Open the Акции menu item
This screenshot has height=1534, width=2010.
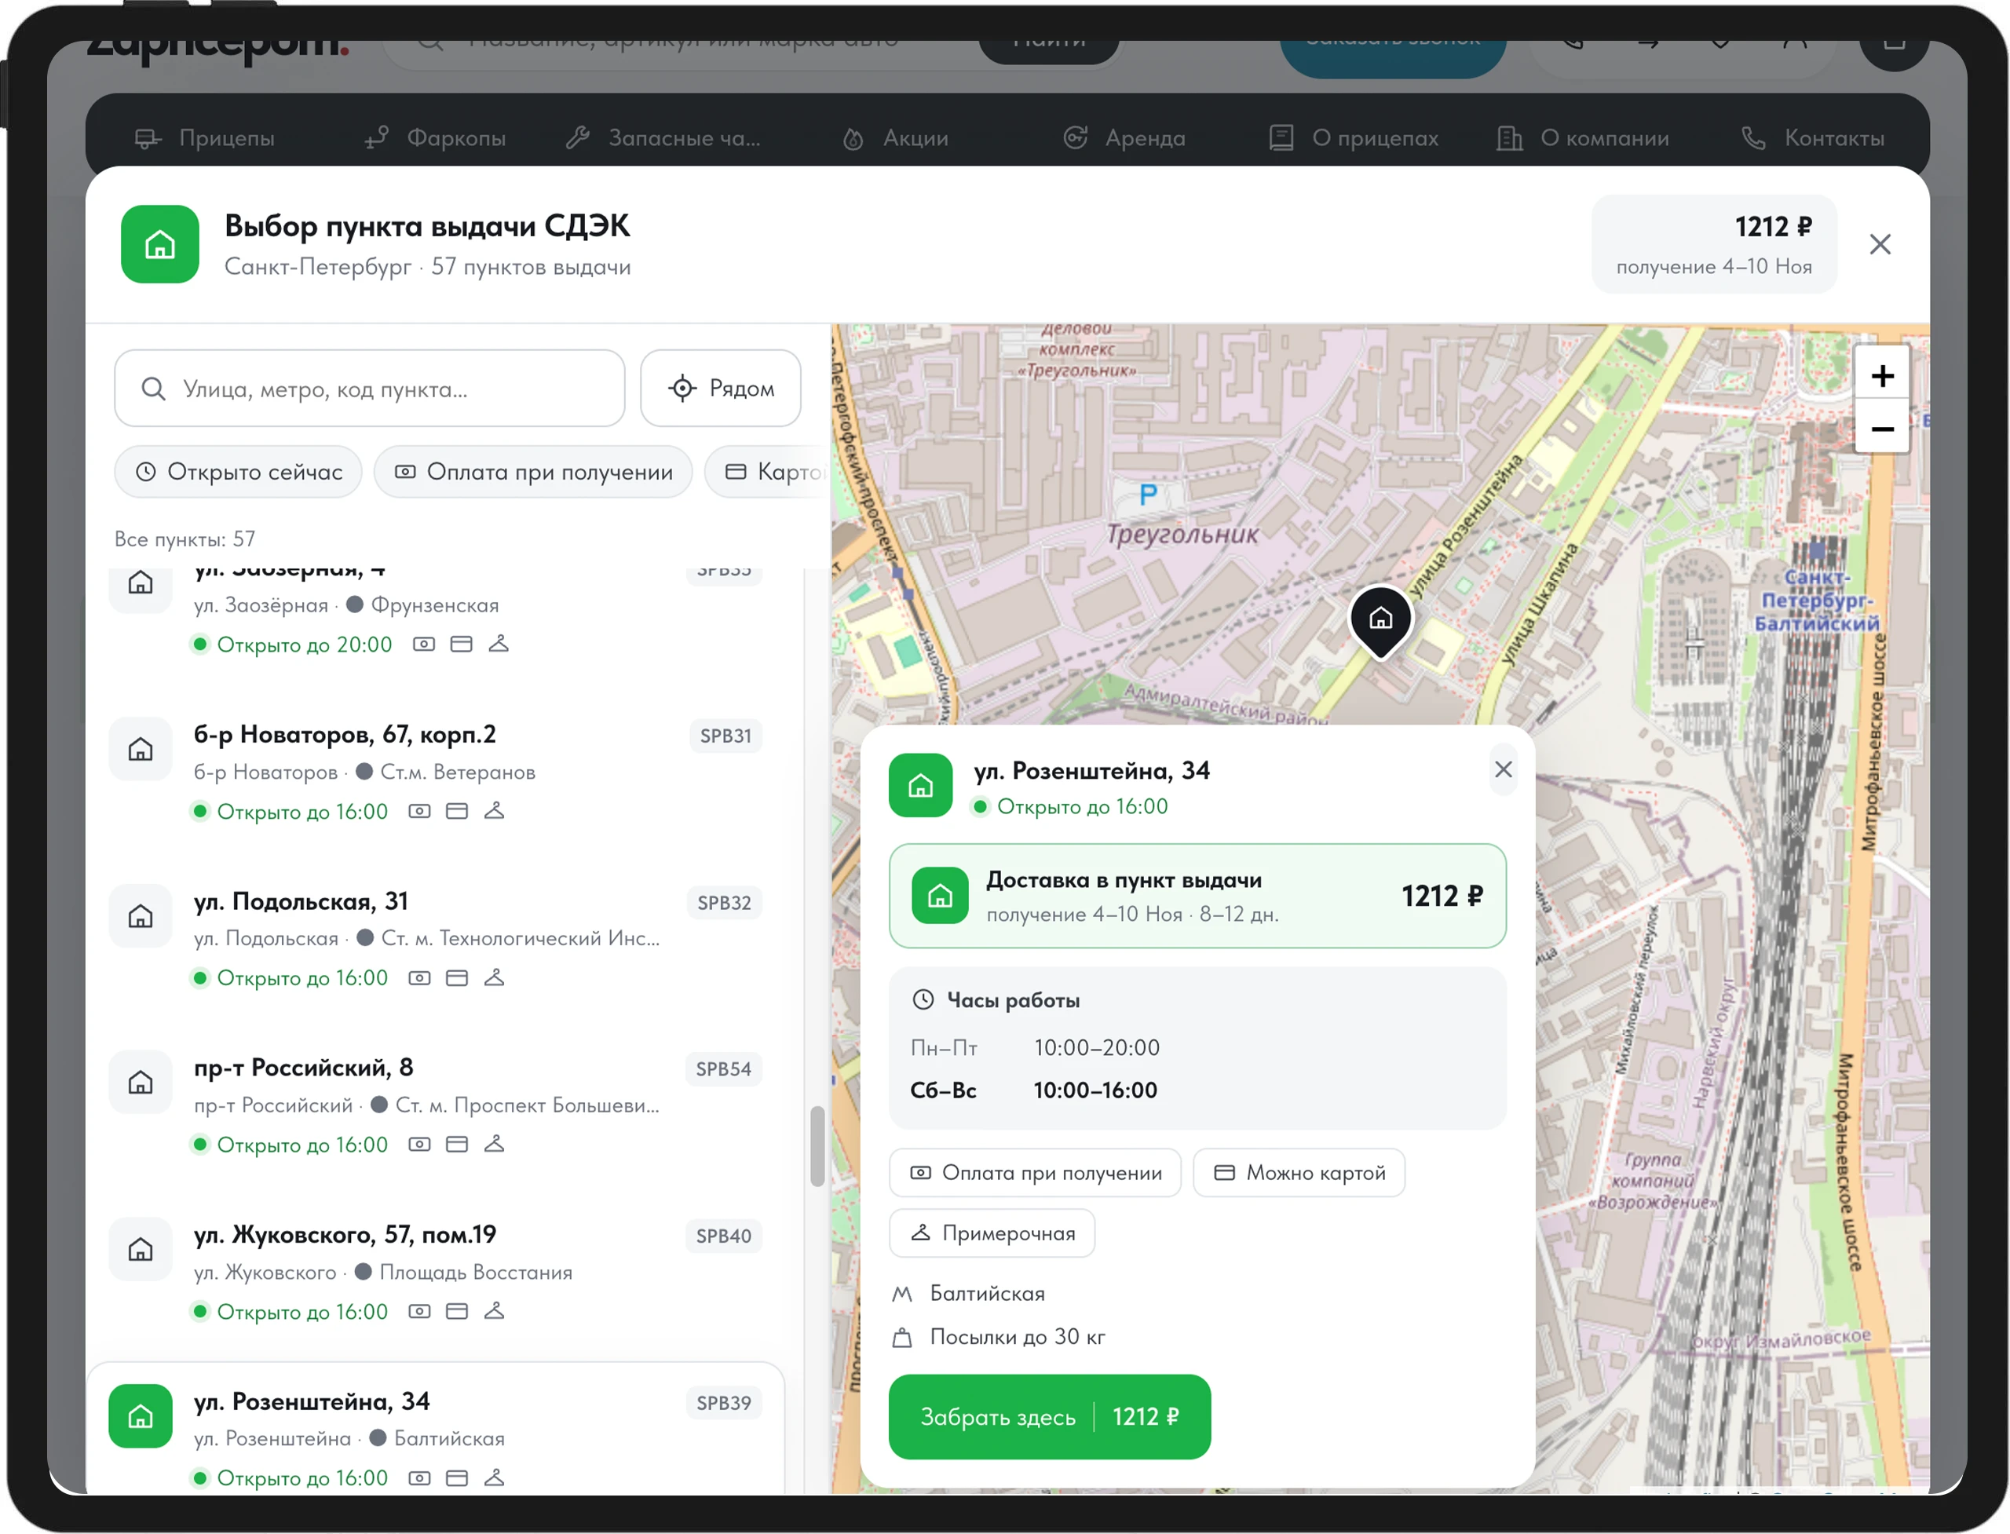point(895,138)
